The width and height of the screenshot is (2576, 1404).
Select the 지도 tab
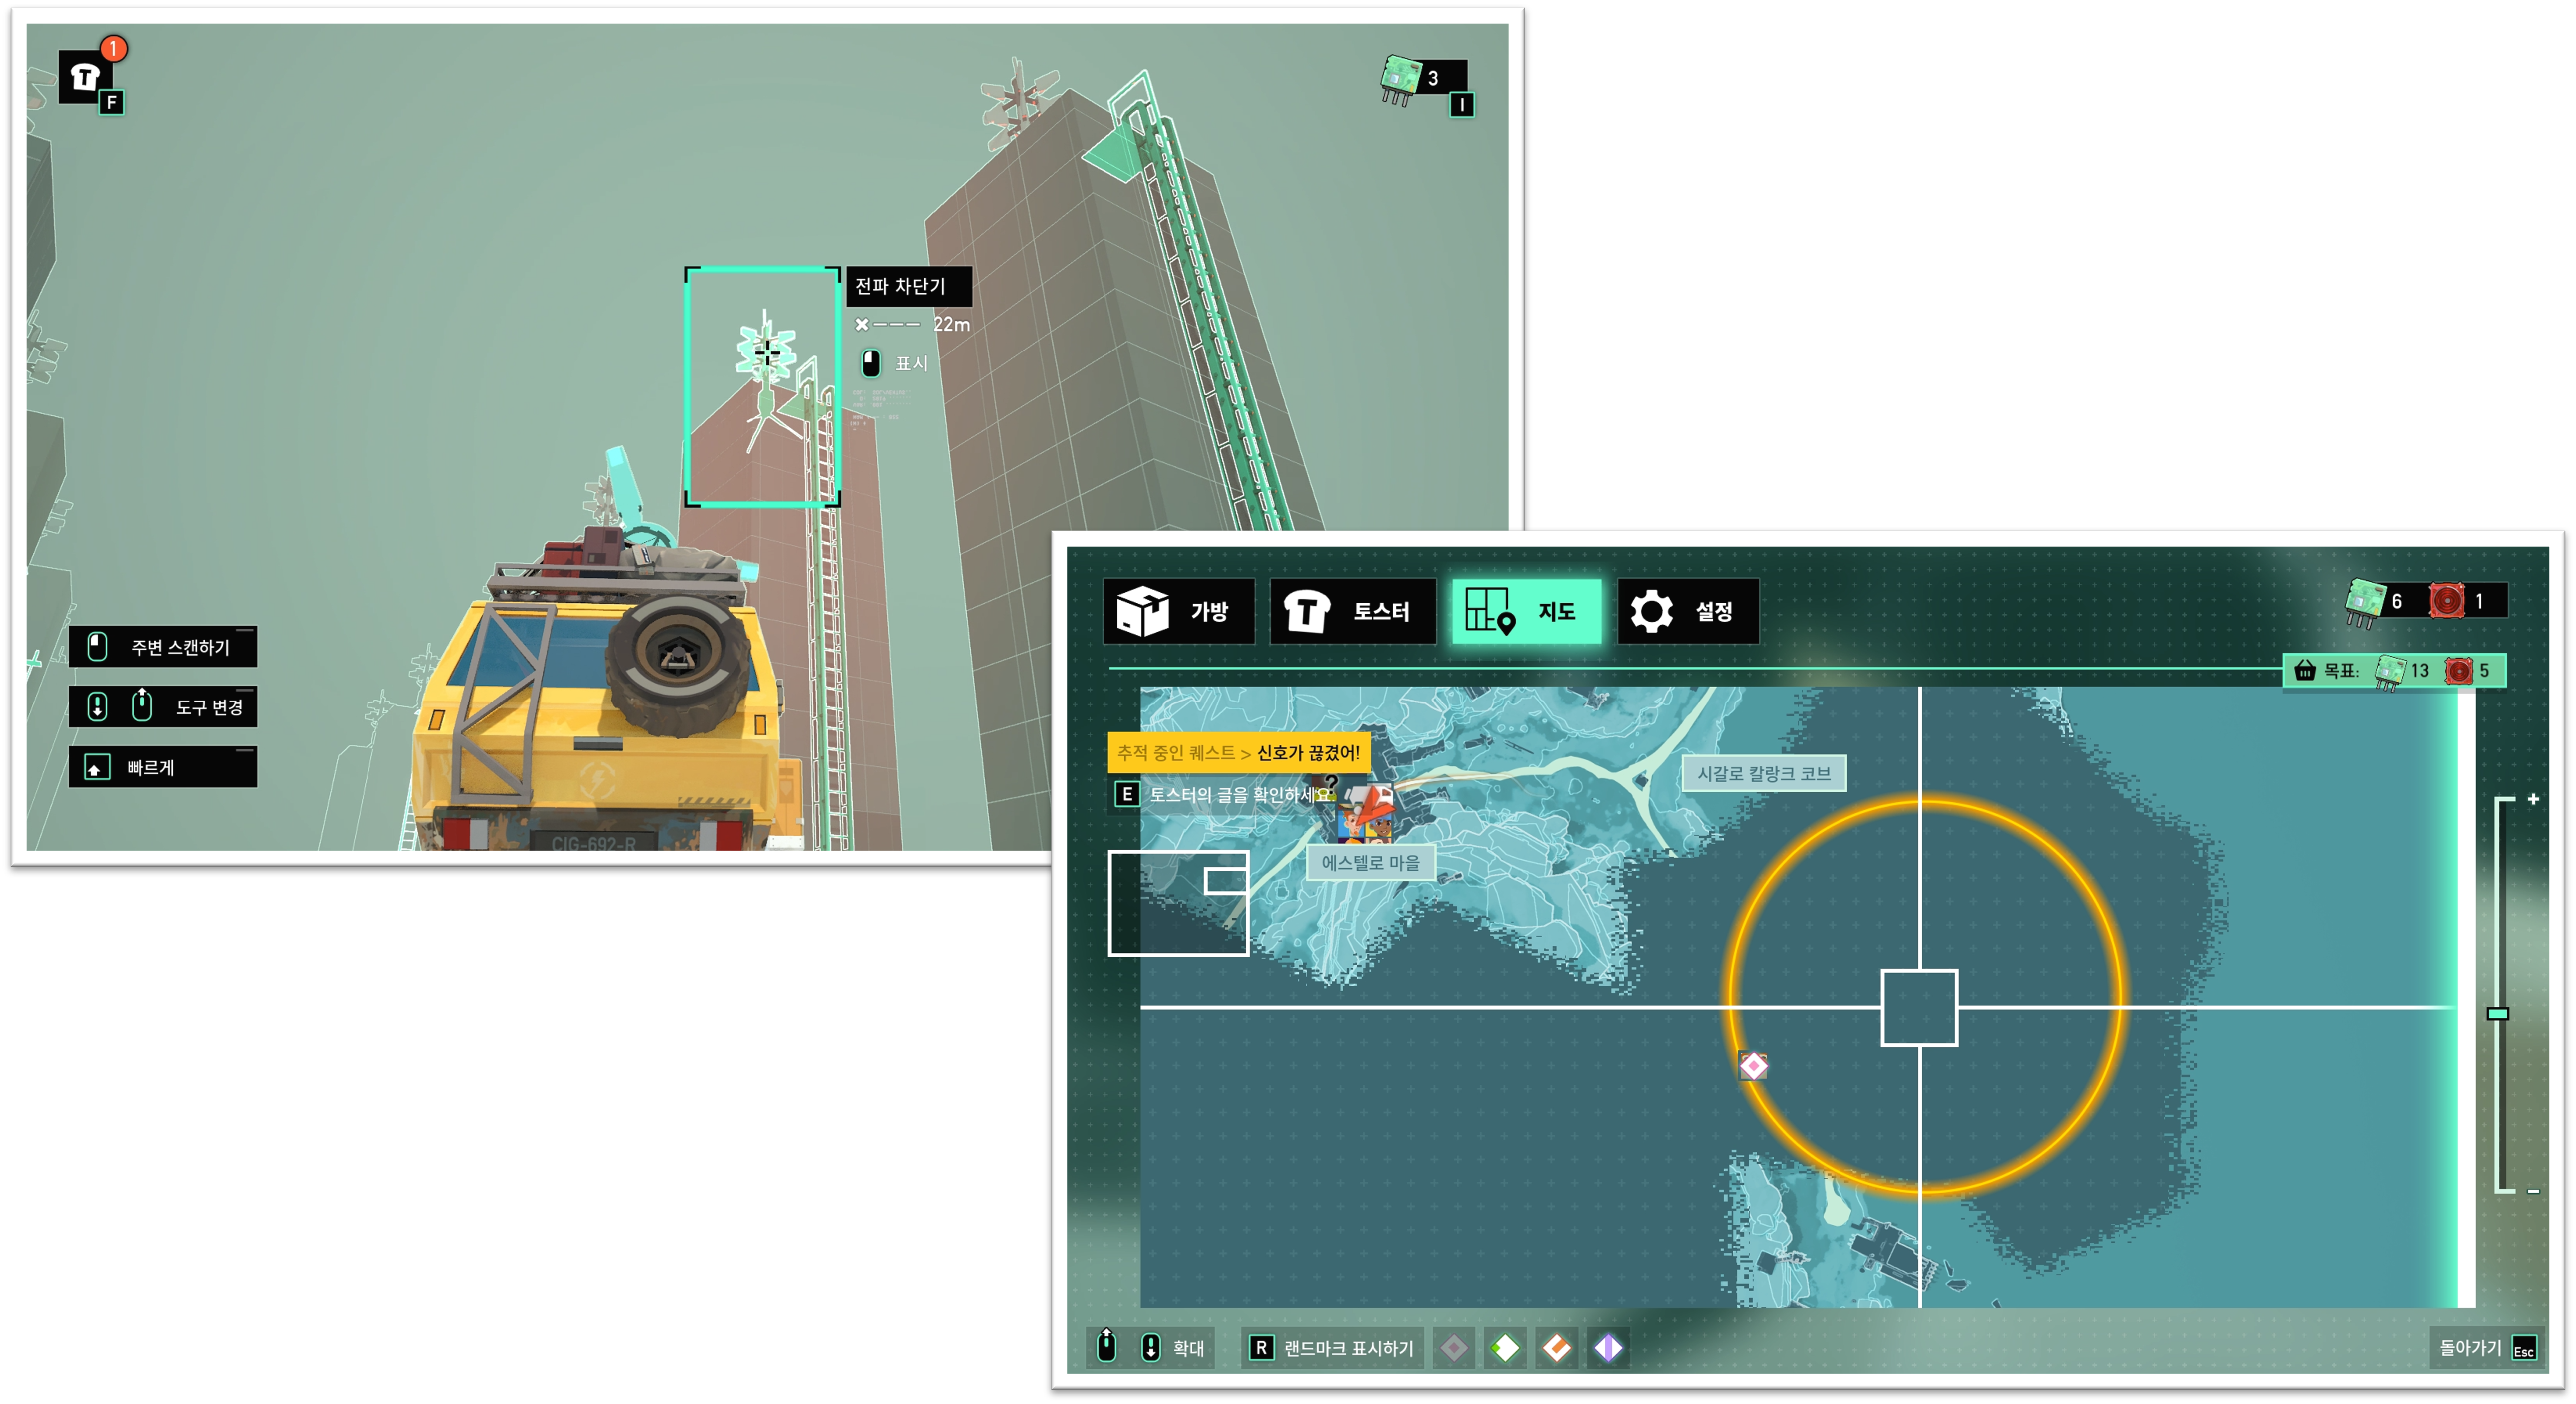1526,611
